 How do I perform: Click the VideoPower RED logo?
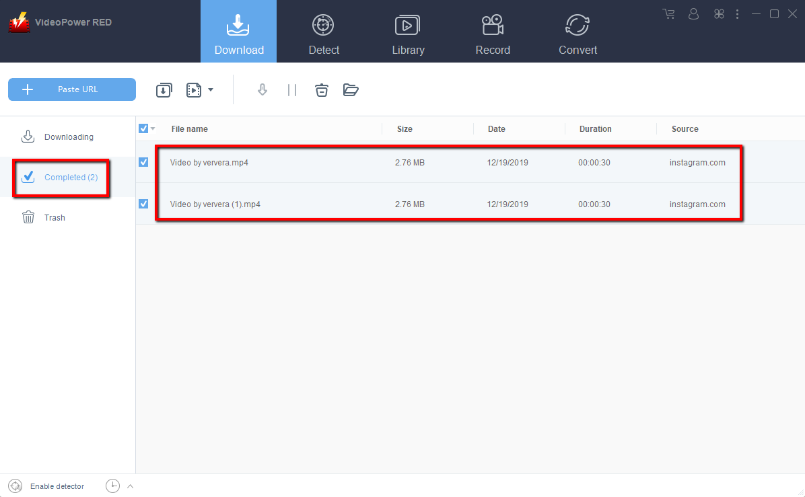19,22
